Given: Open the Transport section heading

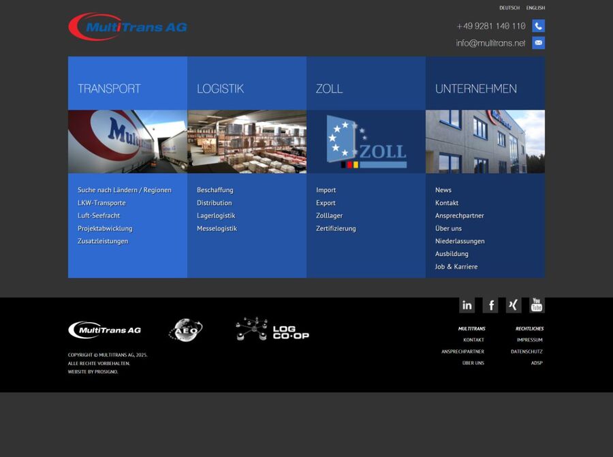Looking at the screenshot, I should 109,89.
